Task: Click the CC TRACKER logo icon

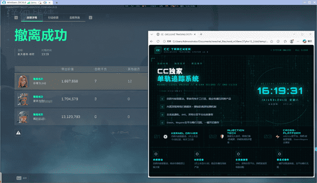Action: (x=158, y=50)
